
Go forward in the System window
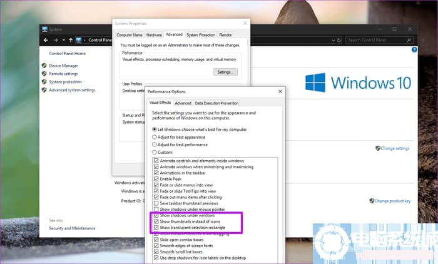coord(56,40)
